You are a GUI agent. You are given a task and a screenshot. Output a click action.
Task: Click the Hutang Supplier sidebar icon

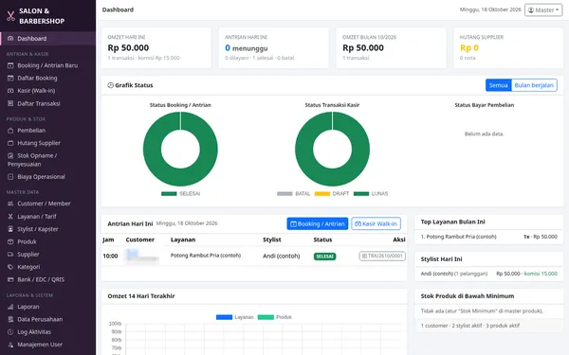point(10,143)
